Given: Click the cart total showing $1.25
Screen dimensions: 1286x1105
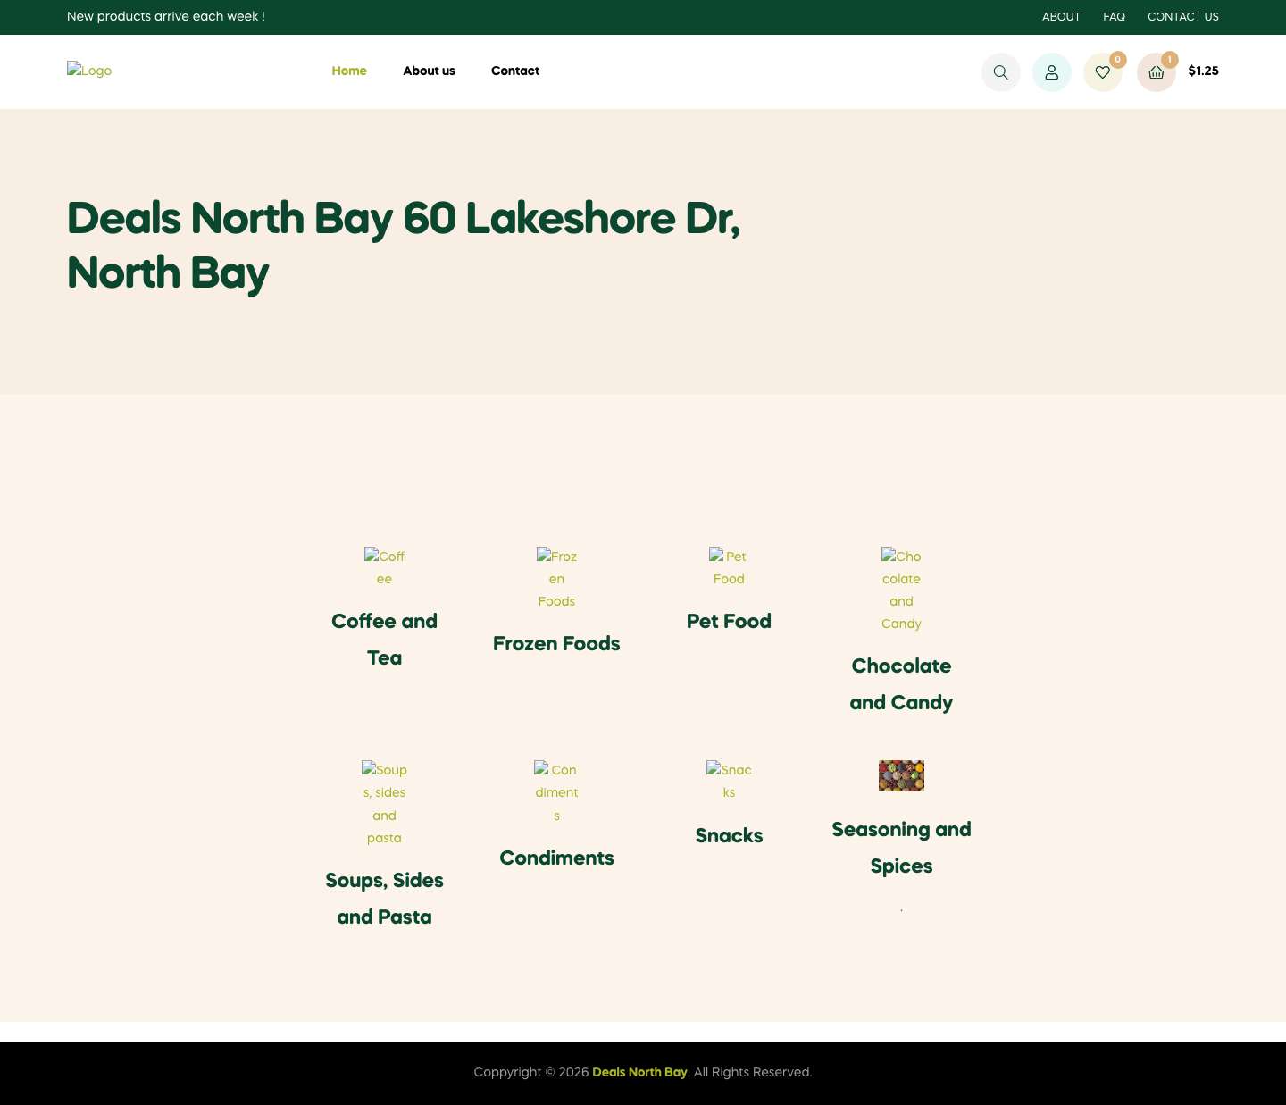Looking at the screenshot, I should pos(1203,71).
